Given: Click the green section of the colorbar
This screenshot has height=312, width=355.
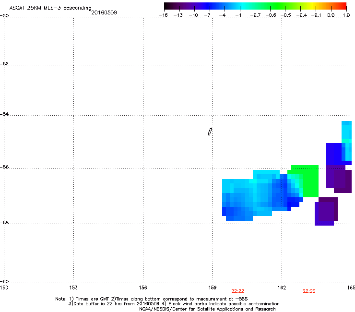Looking at the screenshot, I should (x=278, y=6).
